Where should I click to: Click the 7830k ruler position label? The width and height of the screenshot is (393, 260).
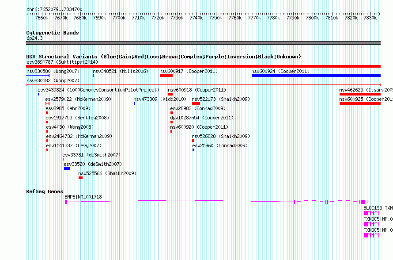click(370, 18)
